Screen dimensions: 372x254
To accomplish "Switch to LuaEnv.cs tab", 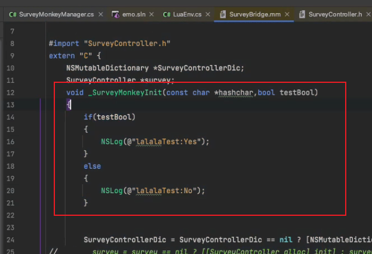I will pos(187,14).
